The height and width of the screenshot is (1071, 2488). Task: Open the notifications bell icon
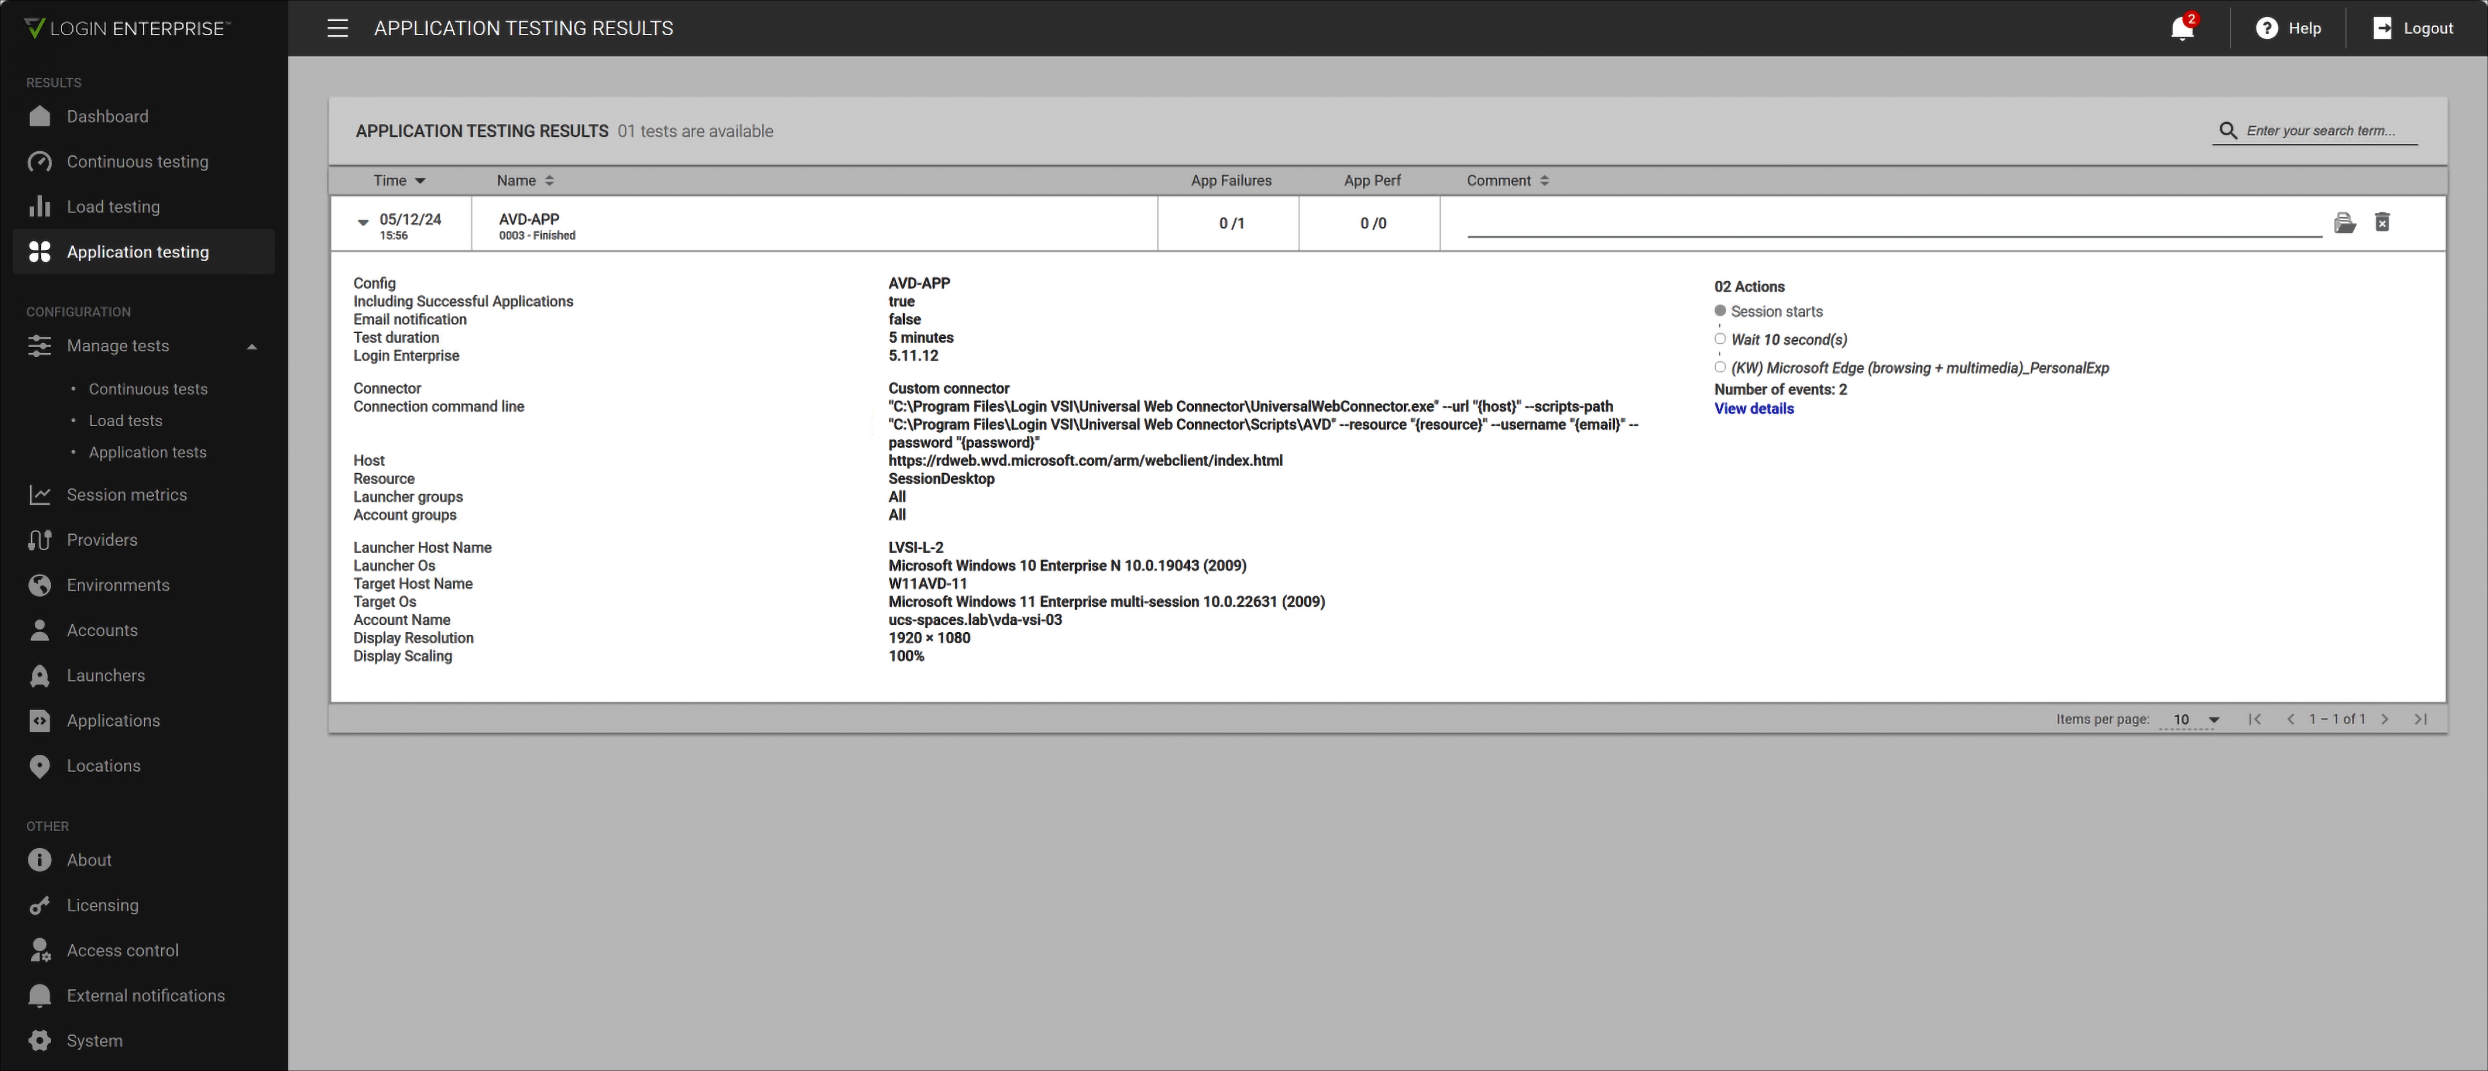2182,28
